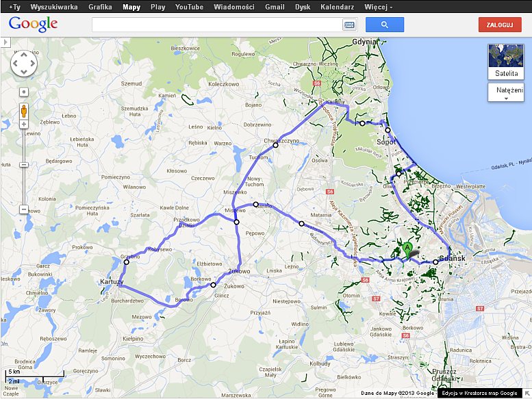
Task: Click the blue search magnifier button
Action: click(384, 25)
